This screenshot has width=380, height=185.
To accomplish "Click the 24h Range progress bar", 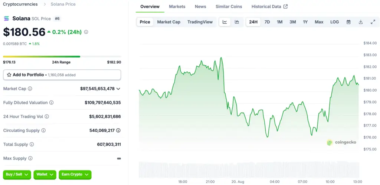I will [62, 57].
